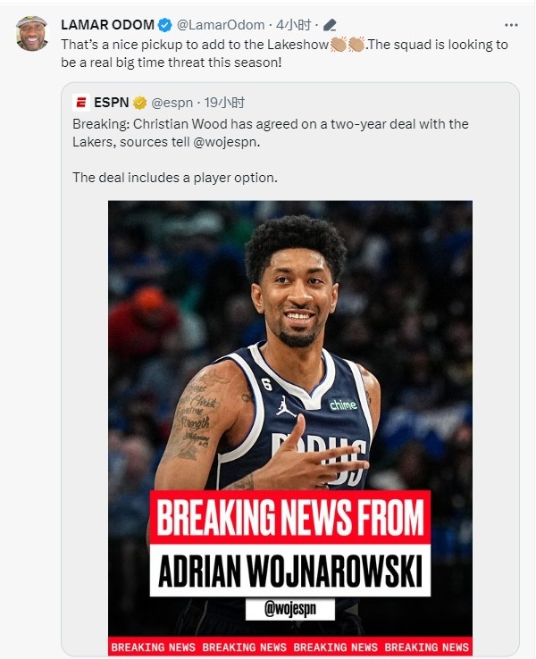Screen dimensions: 536x659
Task: Open Lamar Odom's profile avatar
Action: (x=32, y=34)
